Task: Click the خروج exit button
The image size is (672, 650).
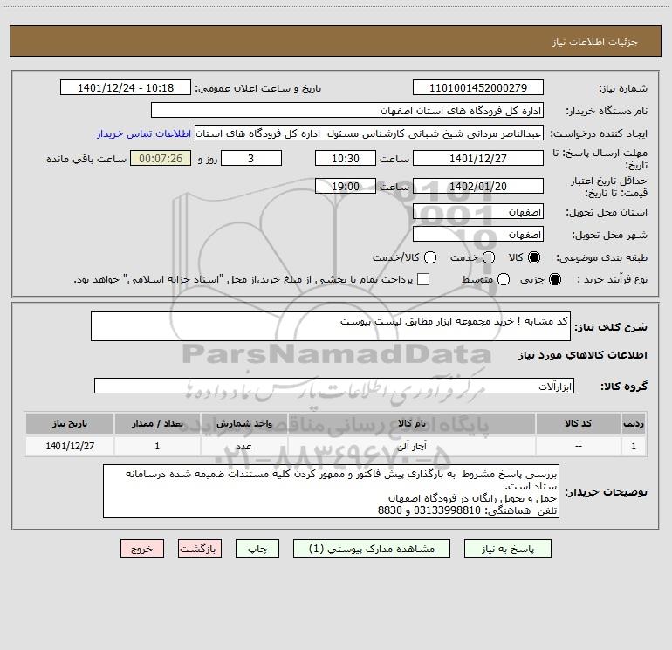Action: 142,549
